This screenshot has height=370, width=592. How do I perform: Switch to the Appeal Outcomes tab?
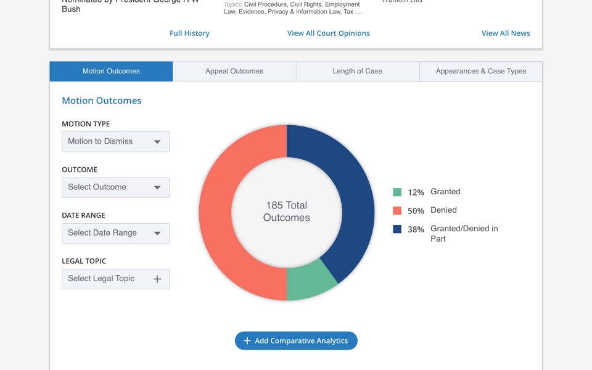(x=234, y=72)
